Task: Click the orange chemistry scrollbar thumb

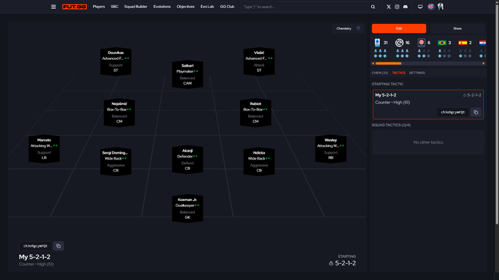Action: [389, 63]
